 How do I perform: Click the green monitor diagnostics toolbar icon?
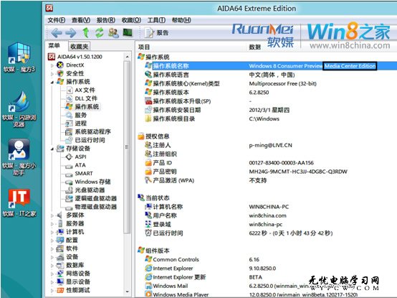(x=128, y=32)
